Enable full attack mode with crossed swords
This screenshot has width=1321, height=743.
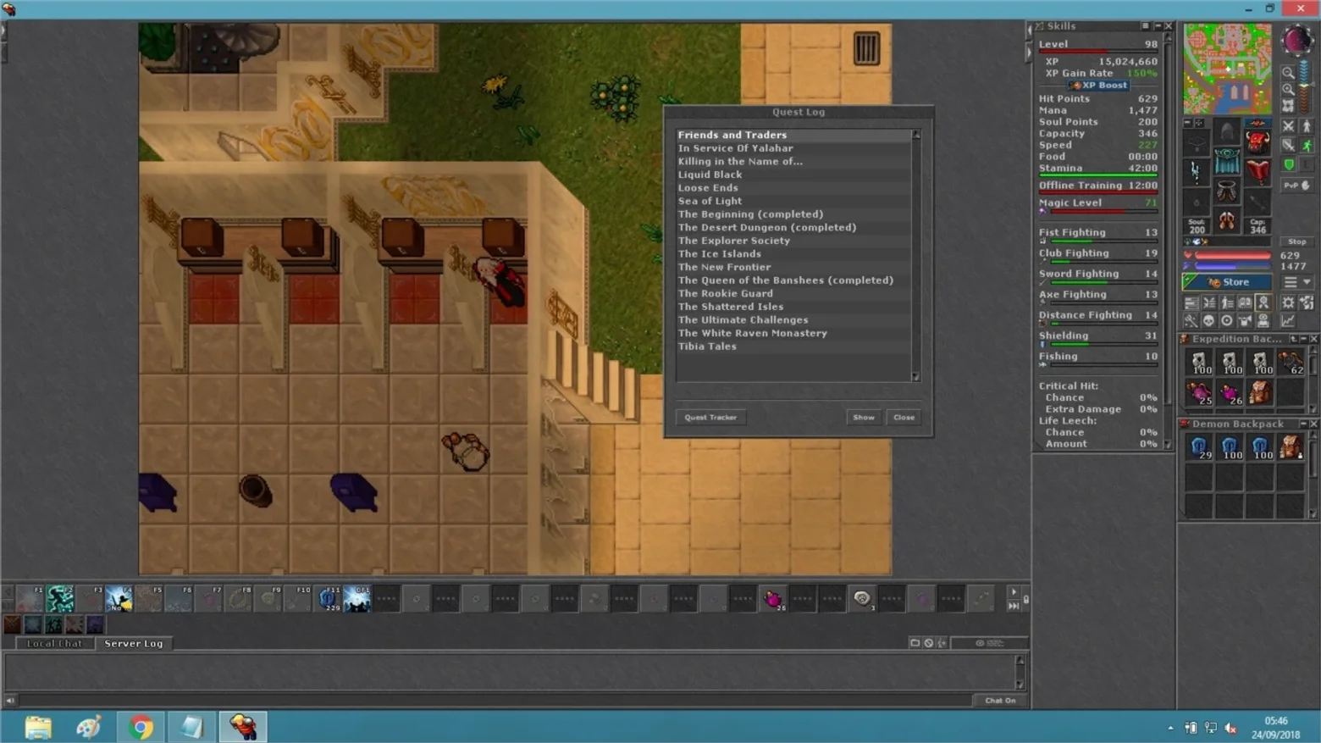click(x=1288, y=126)
